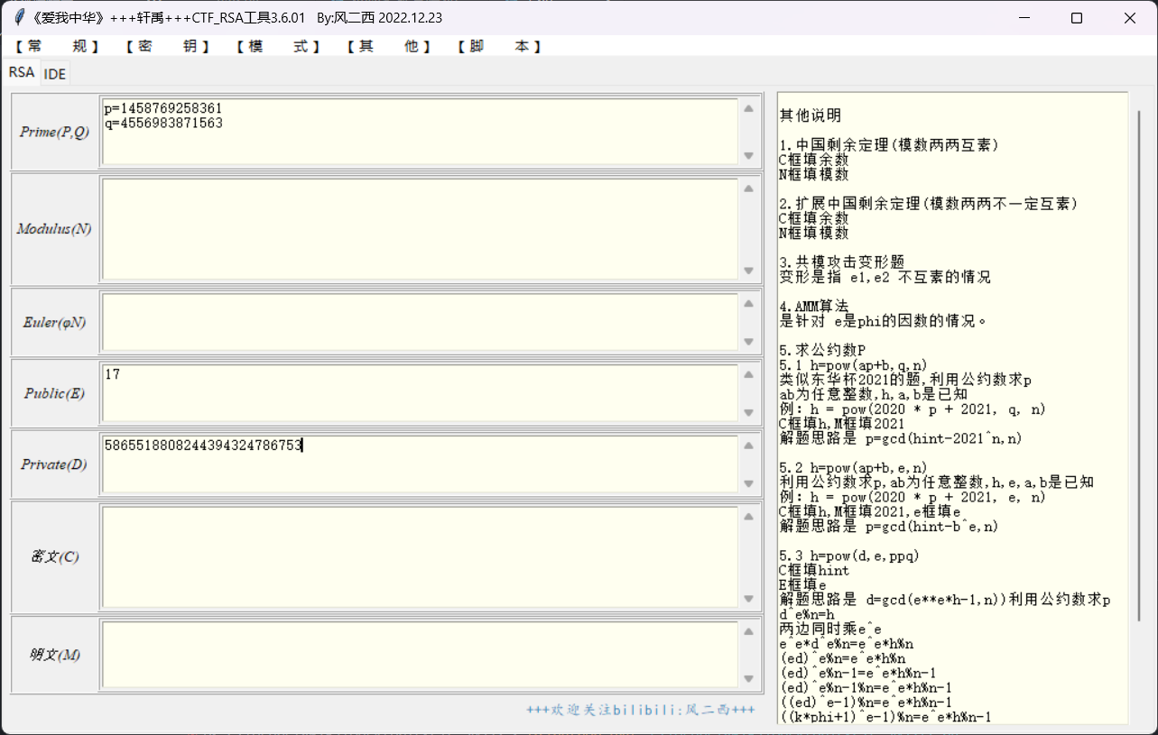This screenshot has width=1158, height=735.
Task: Click the down arrow in 明文(M) scrollbar
Action: point(748,678)
